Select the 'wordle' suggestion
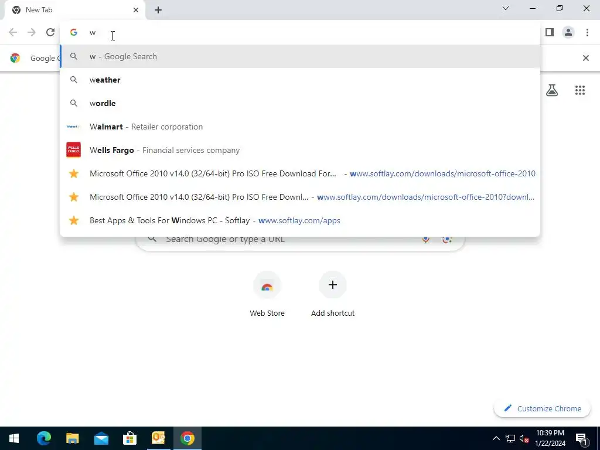Screen dimensions: 600x450 (x=300, y=103)
